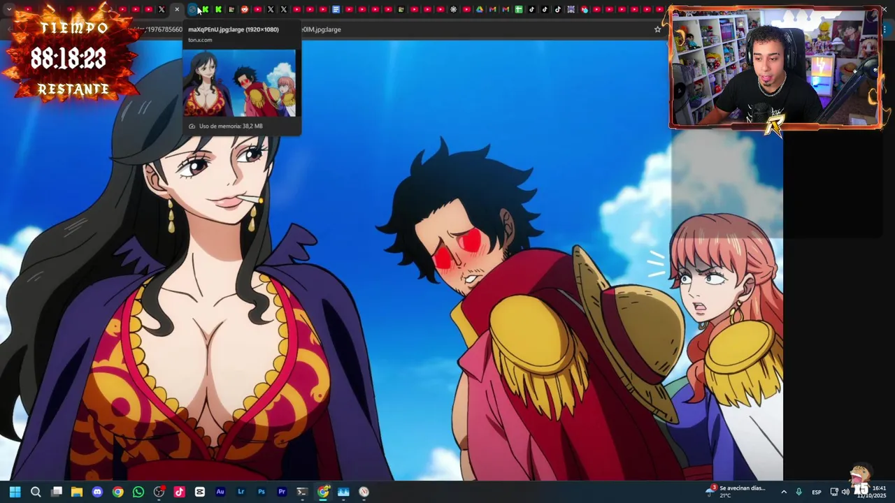895x503 pixels.
Task: Open the Terminal app on the taskbar
Action: pos(302,492)
